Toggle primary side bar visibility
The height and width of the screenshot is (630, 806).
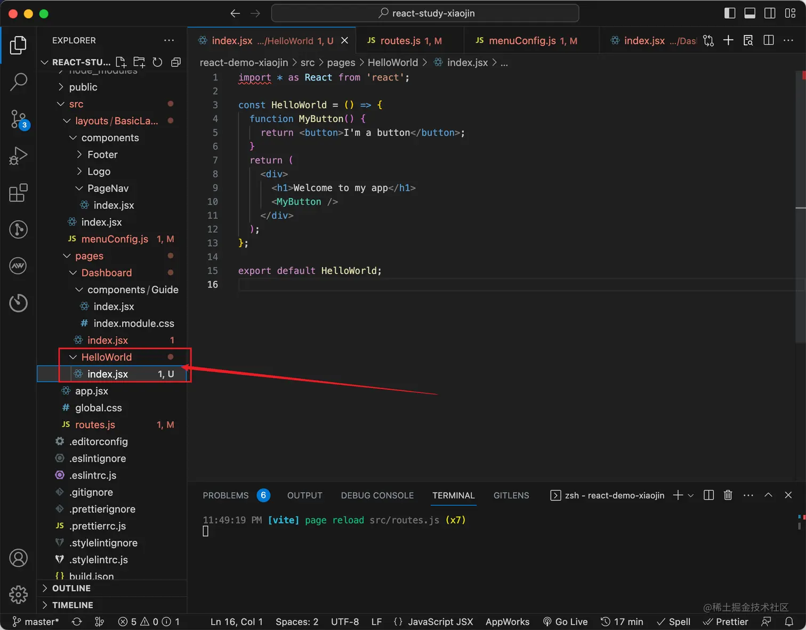pyautogui.click(x=730, y=13)
